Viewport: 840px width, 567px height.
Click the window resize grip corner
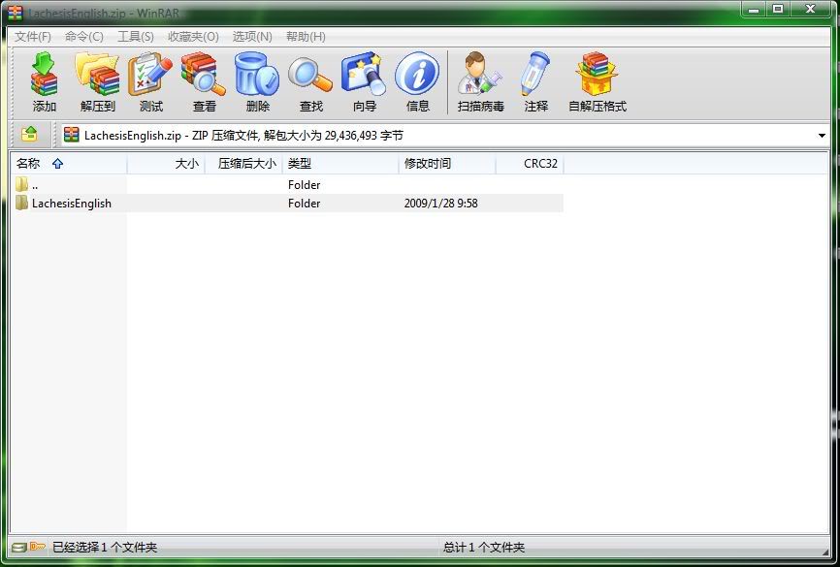tap(825, 551)
